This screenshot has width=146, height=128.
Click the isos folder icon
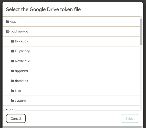(12, 91)
